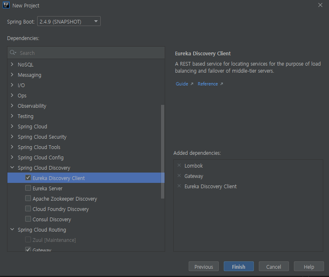
Task: Select Cloud Foundry Discovery label
Action: [x=61, y=209]
